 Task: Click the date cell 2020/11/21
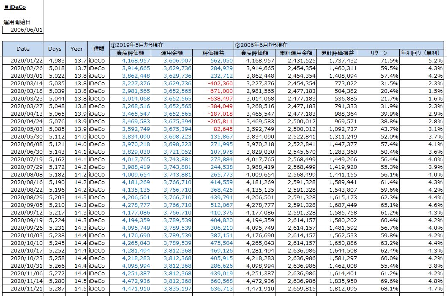(23, 289)
